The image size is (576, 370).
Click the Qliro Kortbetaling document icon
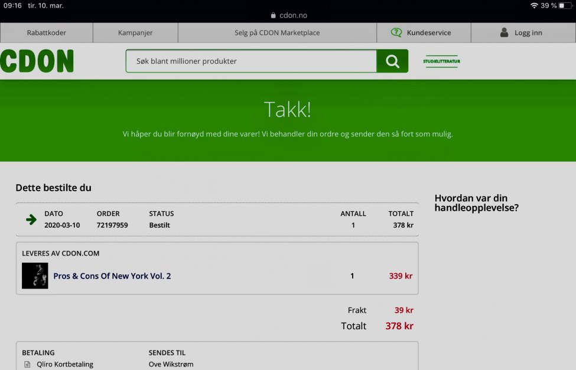coord(27,364)
